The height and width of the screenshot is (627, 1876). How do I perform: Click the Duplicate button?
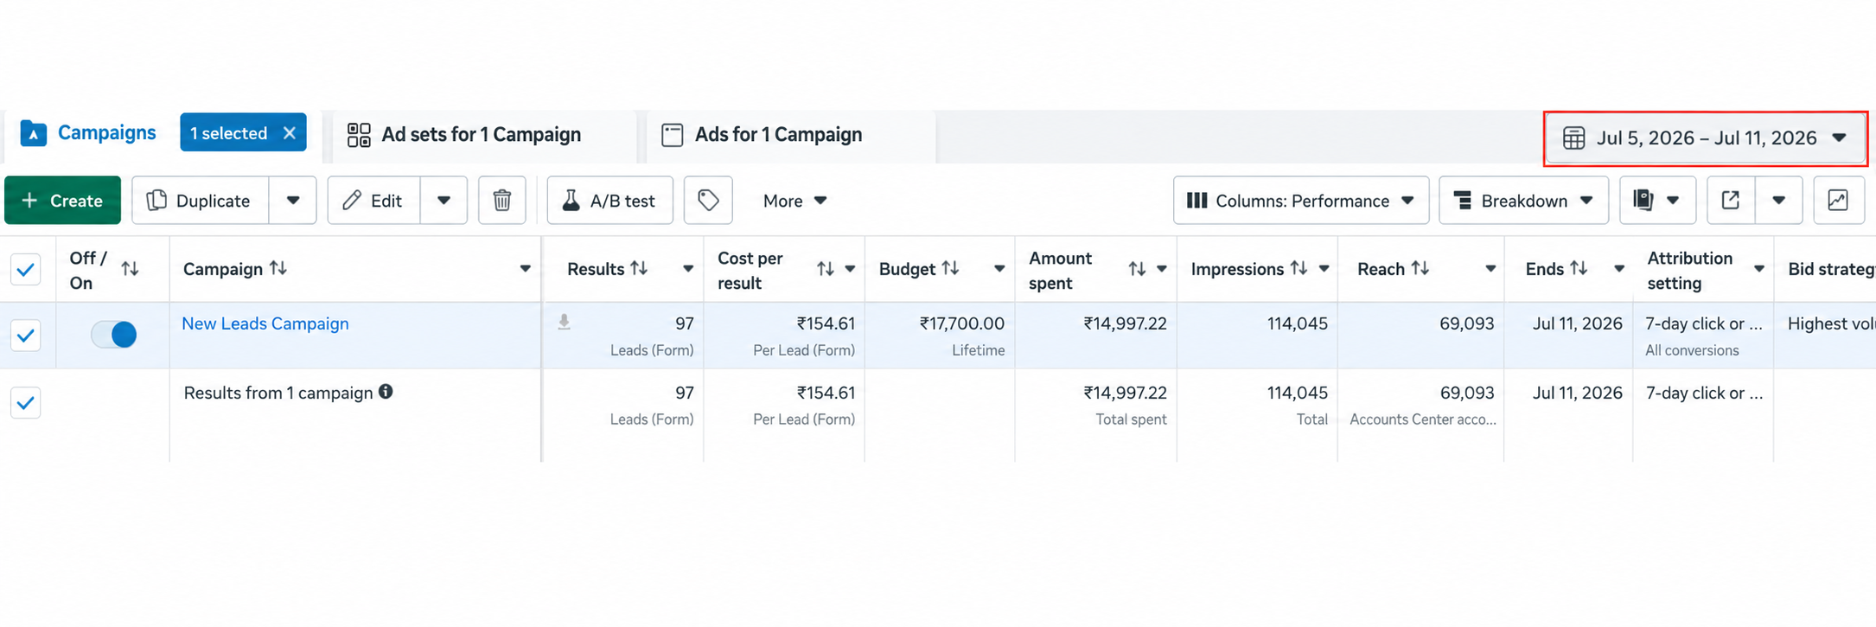point(201,201)
